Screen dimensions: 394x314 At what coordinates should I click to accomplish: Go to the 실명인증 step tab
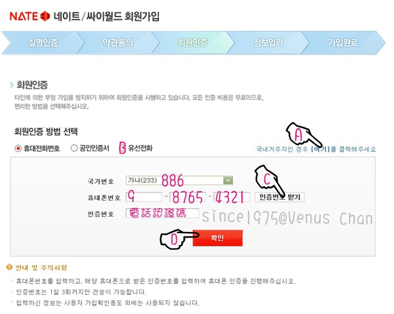point(43,43)
